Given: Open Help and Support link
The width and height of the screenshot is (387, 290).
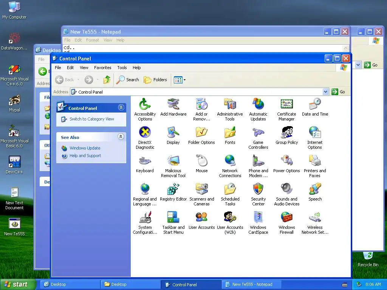Looking at the screenshot, I should point(85,156).
